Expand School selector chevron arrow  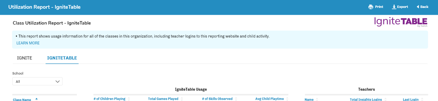[x=57, y=81]
